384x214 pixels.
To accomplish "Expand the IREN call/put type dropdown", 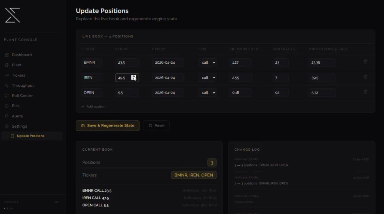I will [208, 78].
